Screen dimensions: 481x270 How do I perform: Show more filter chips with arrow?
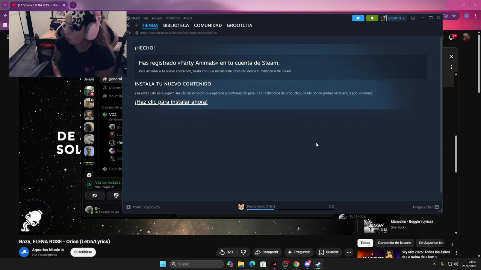(452, 244)
